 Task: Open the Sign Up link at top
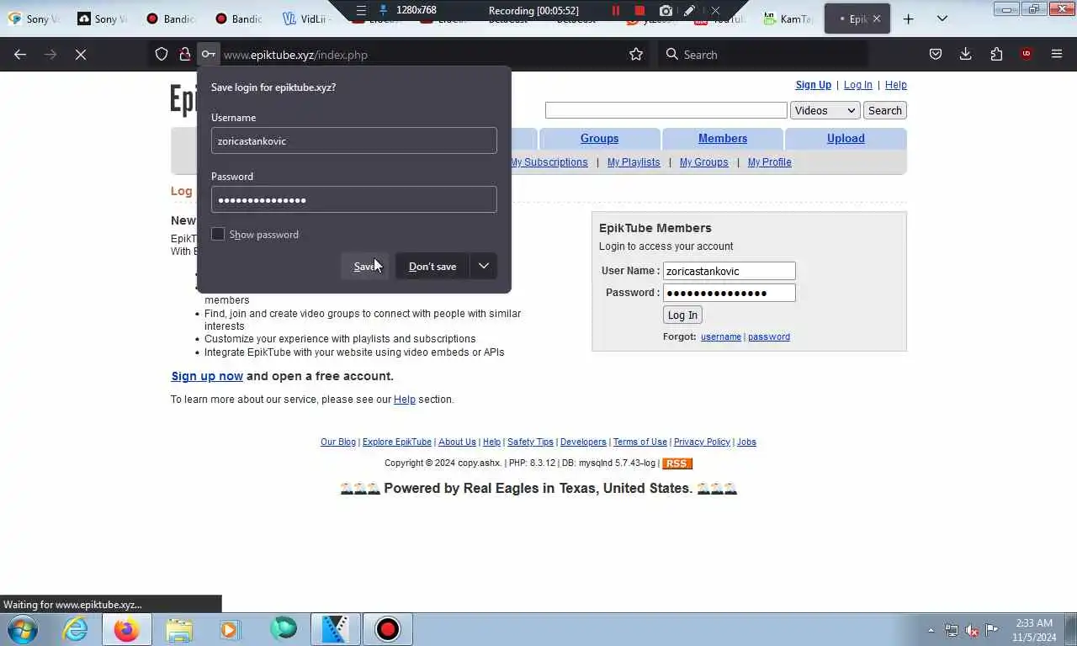[814, 85]
